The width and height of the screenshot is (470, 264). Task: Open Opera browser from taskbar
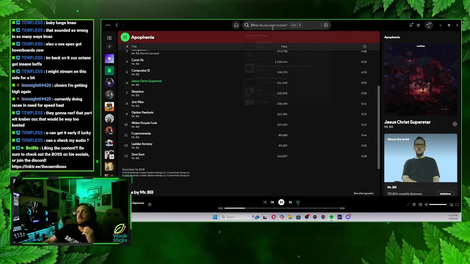coord(274,217)
